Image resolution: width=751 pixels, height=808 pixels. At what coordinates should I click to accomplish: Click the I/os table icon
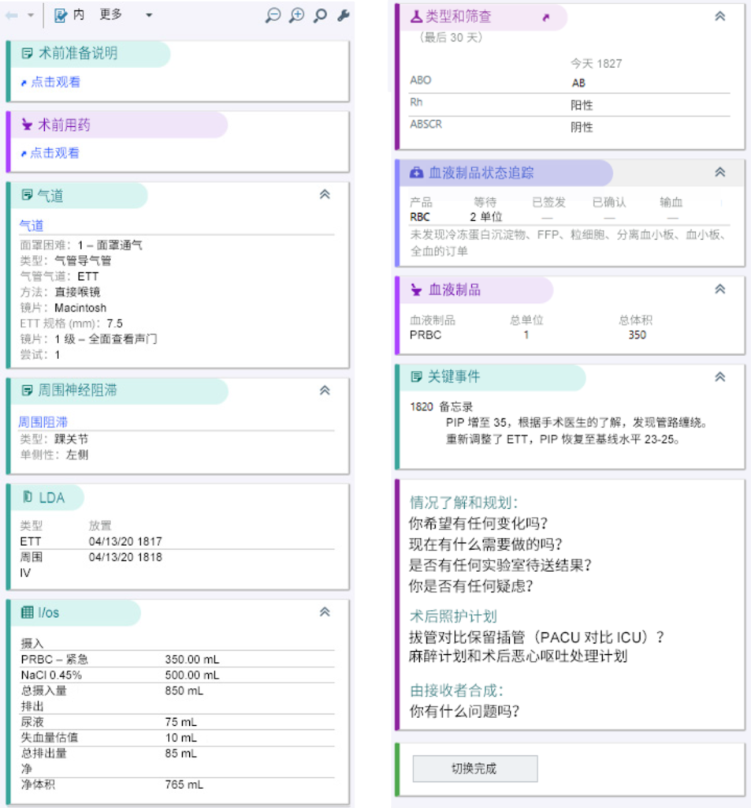click(27, 612)
